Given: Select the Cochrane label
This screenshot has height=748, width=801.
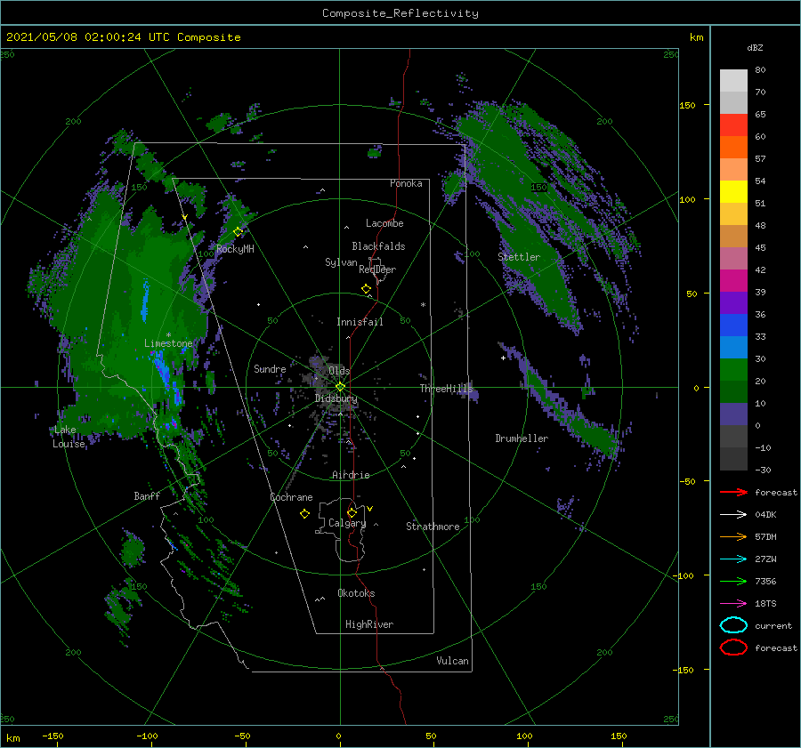Looking at the screenshot, I should [291, 497].
